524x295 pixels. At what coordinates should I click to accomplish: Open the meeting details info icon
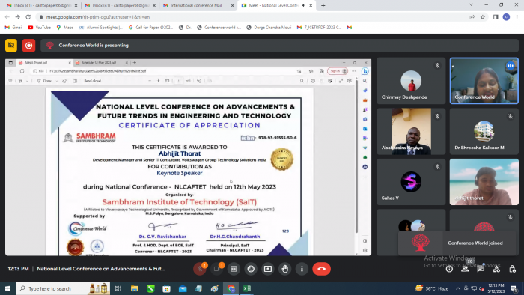(x=449, y=269)
